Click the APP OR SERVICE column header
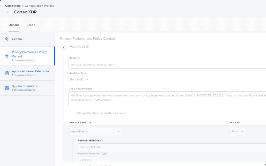This screenshot has height=166, width=266. point(80,122)
